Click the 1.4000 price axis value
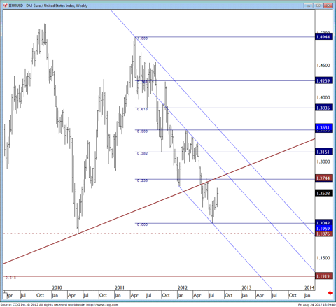Image resolution: width=336 pixels, height=307 pixels. click(x=323, y=97)
